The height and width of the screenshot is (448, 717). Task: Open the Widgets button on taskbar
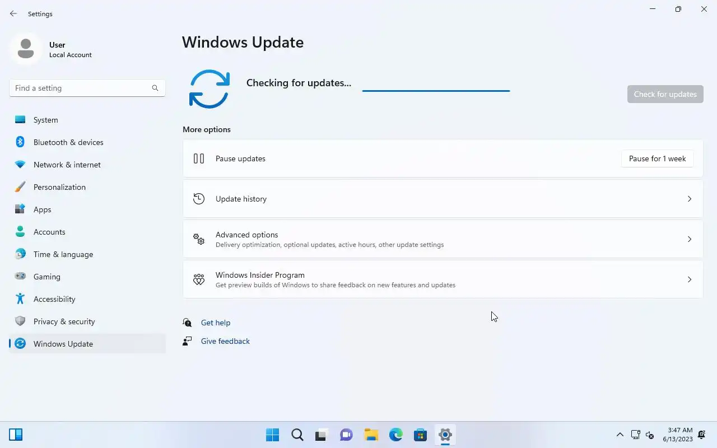[16, 435]
